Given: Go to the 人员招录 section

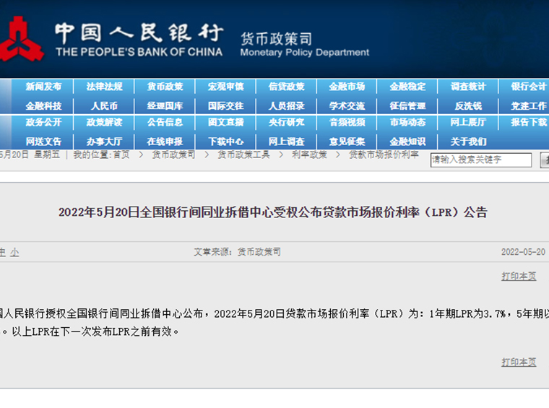Looking at the screenshot, I should tap(286, 105).
